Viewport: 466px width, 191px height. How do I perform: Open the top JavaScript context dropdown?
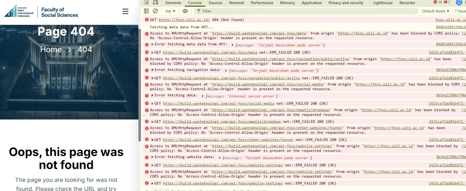[x=170, y=11]
